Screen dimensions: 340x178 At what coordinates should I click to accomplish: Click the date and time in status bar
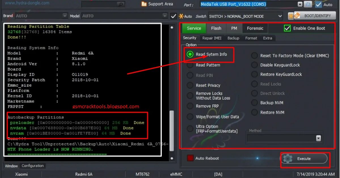(316, 174)
